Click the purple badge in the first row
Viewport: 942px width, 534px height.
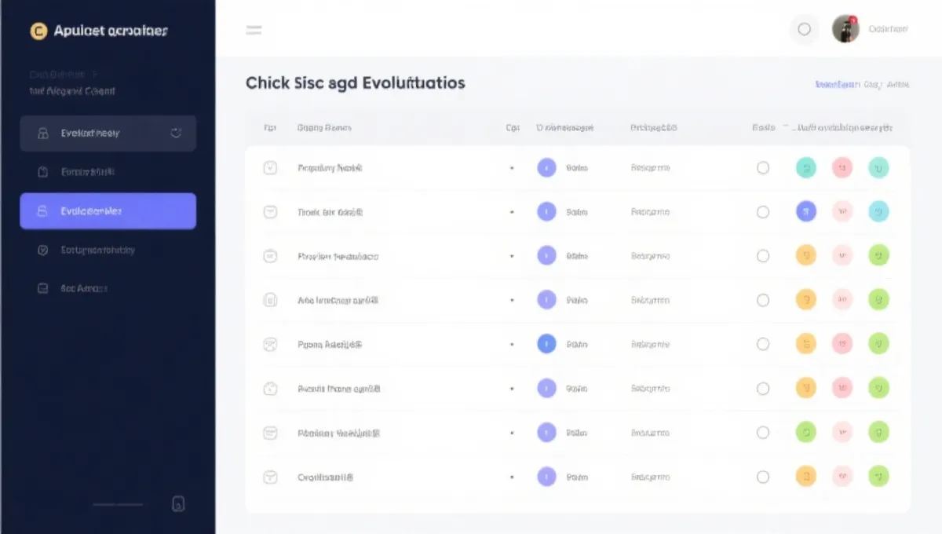pos(546,167)
